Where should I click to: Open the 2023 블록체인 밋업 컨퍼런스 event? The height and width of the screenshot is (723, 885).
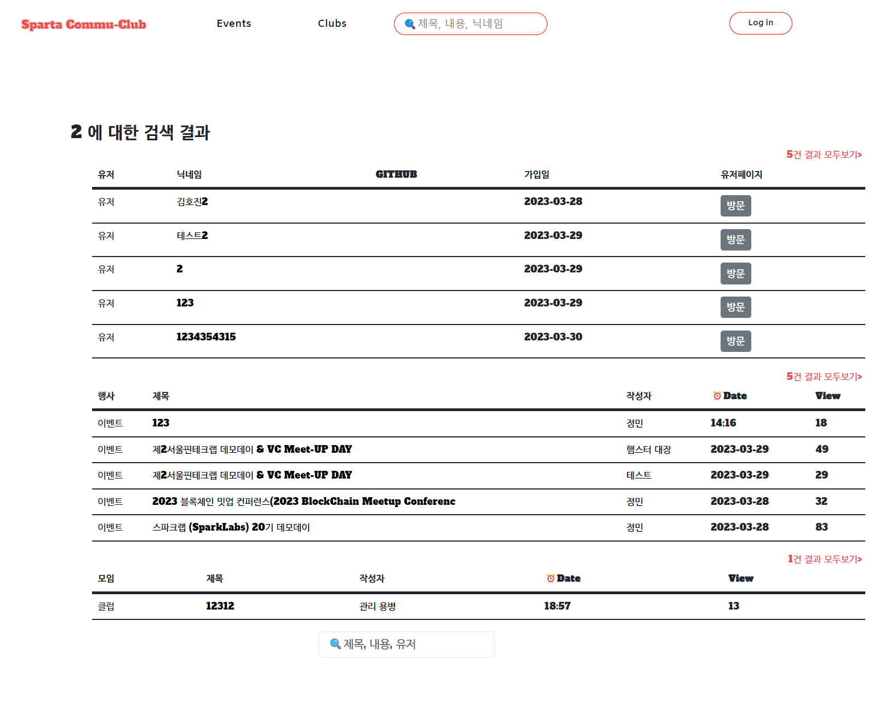pyautogui.click(x=304, y=502)
